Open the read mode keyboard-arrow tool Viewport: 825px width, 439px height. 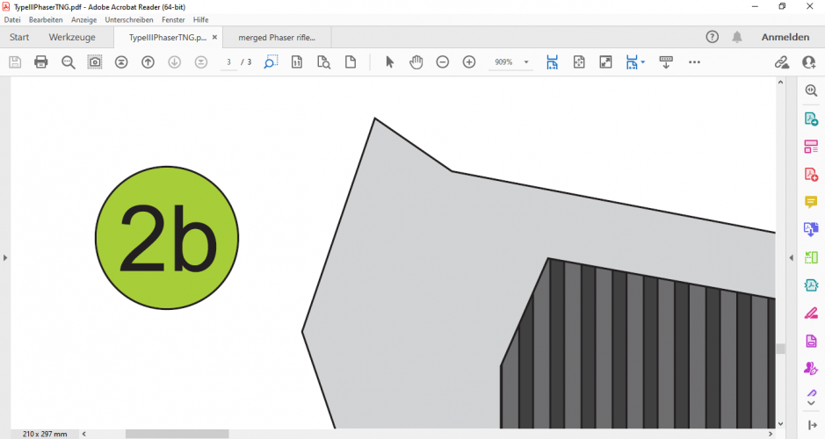tap(666, 62)
